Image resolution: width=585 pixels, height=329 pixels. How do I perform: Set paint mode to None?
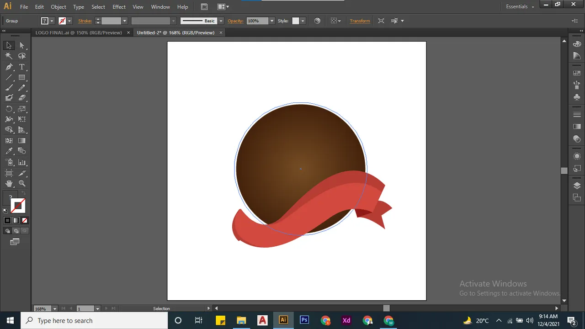point(25,220)
